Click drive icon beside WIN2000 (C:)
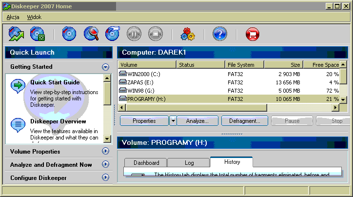This screenshot has width=353, height=197. point(123,74)
